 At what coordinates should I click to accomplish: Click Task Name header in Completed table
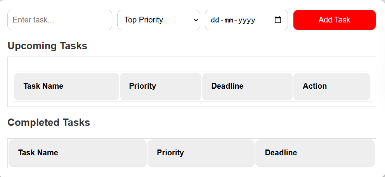[38, 153]
